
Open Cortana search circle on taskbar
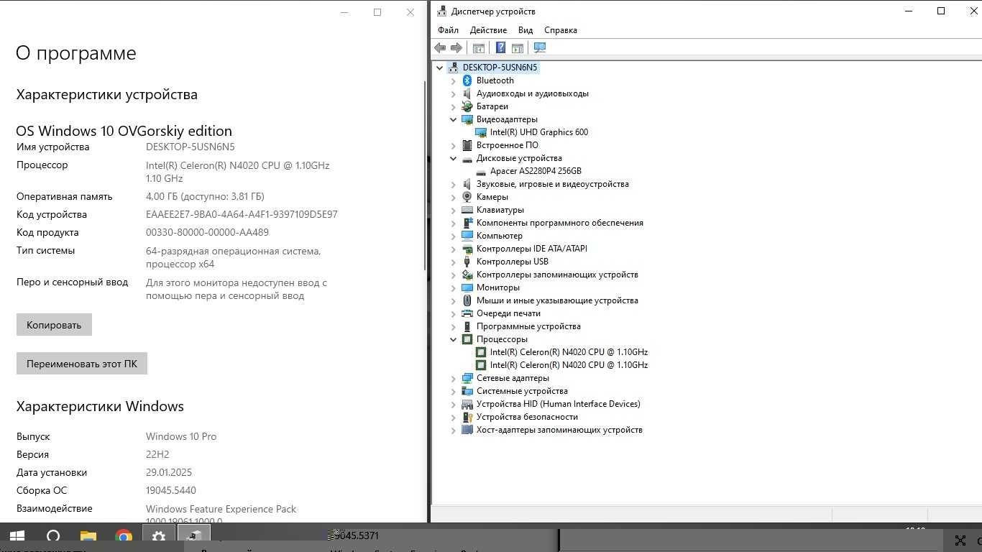(53, 537)
